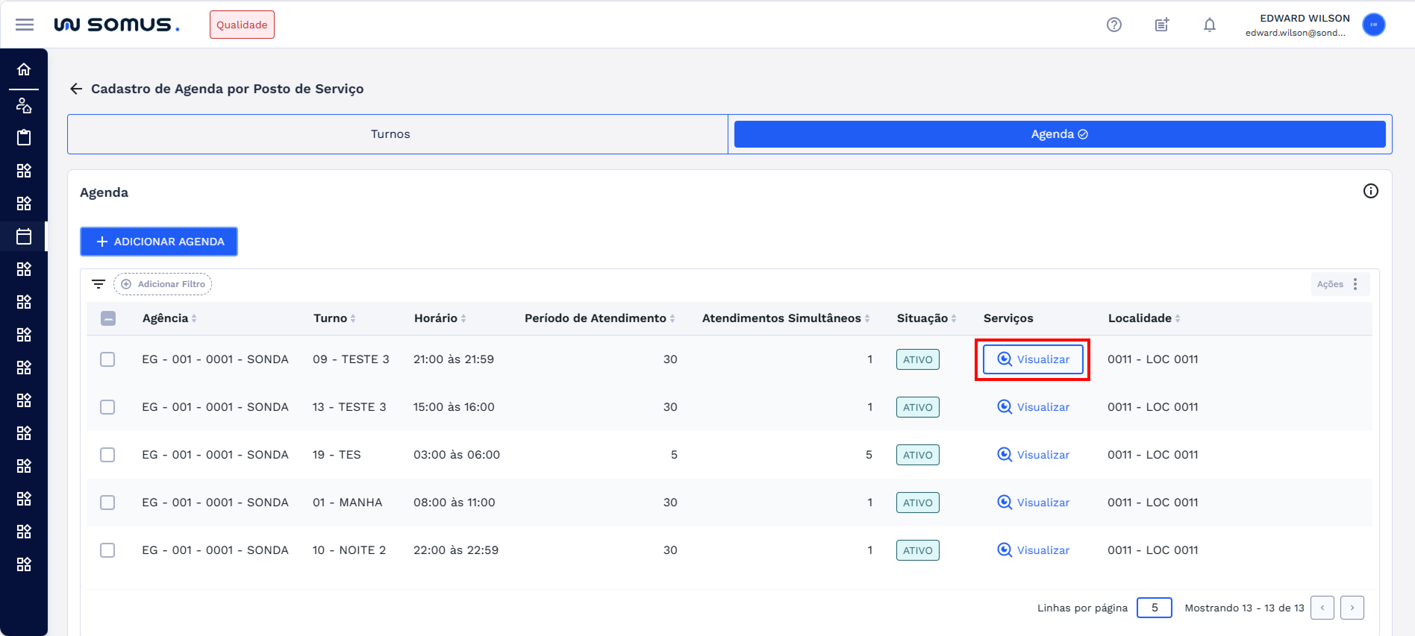Screen dimensions: 1415x636
Task: Click the news list icon in header
Action: tap(1161, 25)
